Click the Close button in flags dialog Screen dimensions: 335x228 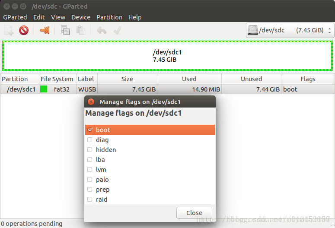tap(194, 212)
